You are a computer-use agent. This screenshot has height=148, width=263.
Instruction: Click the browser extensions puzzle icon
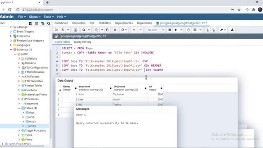tap(254, 10)
